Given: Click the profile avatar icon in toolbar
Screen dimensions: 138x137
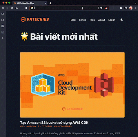Looking at the screenshot, I should pos(131,8).
